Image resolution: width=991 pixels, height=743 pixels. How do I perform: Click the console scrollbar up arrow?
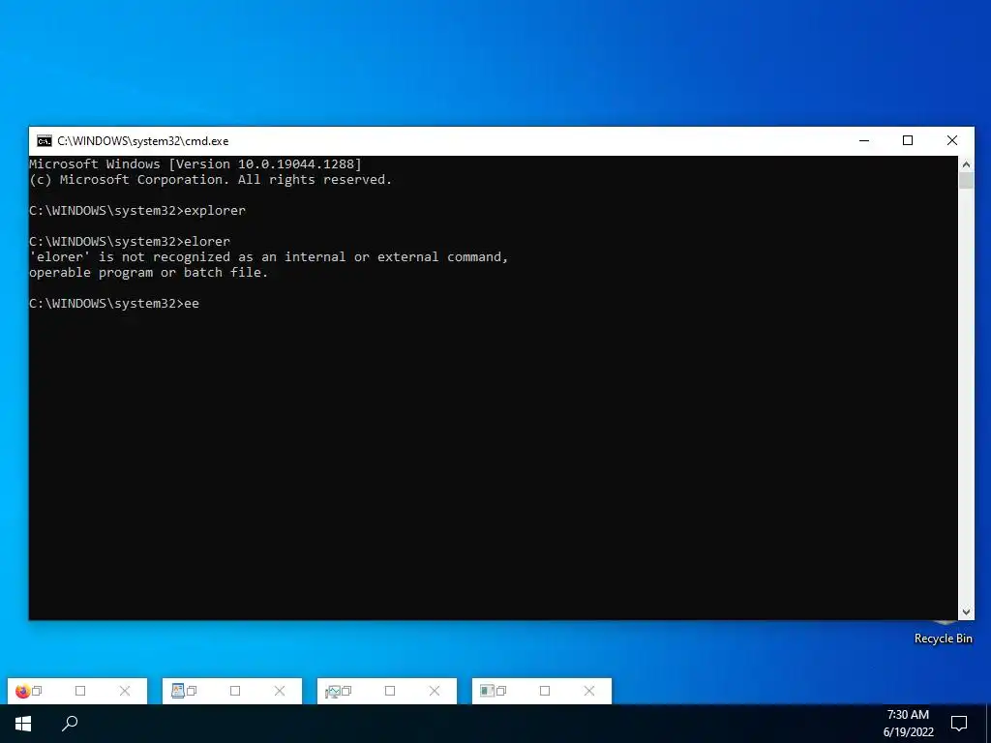[x=966, y=164]
